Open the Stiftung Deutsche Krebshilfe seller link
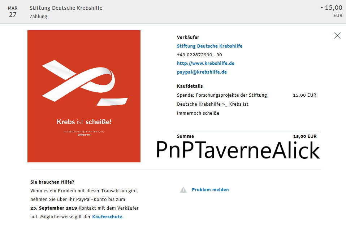Image resolution: width=346 pixels, height=245 pixels. pyautogui.click(x=209, y=46)
